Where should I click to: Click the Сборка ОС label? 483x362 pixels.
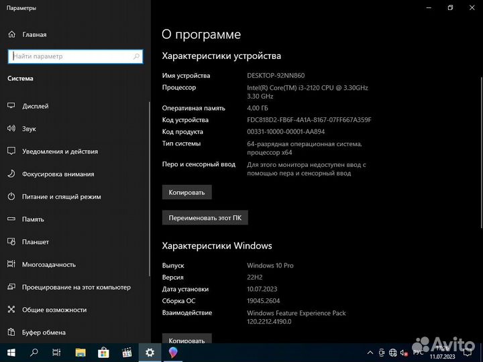point(178,301)
